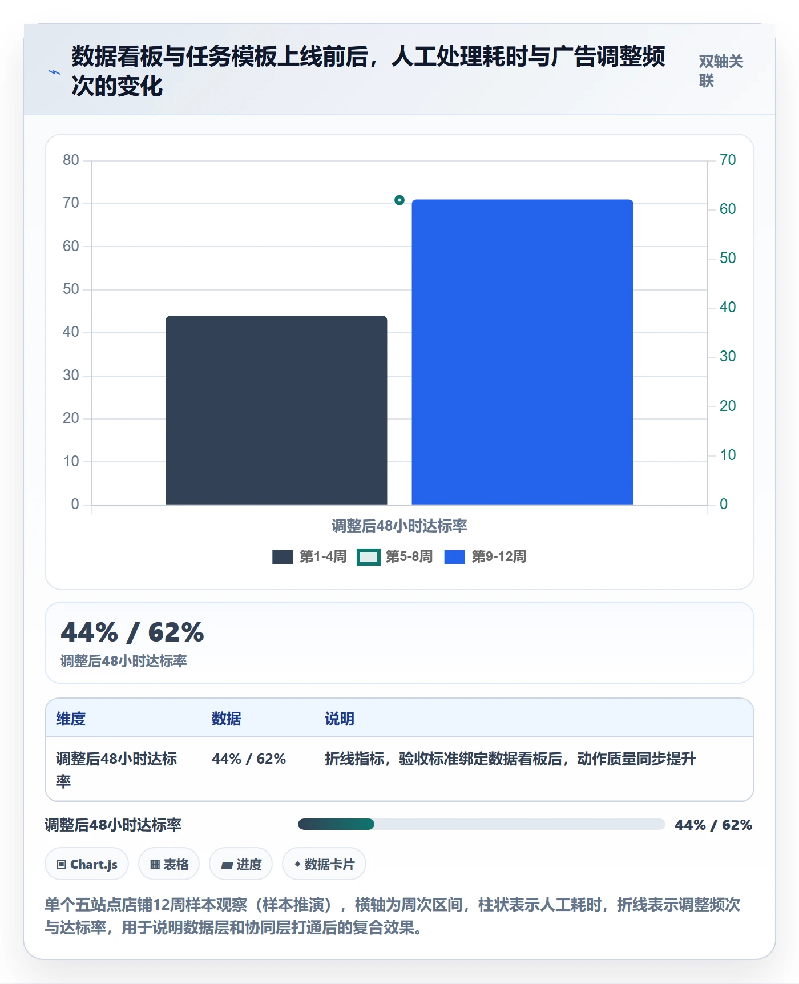Screen dimensions: 799x984
Task: Click the 说明 table column header
Action: click(340, 719)
